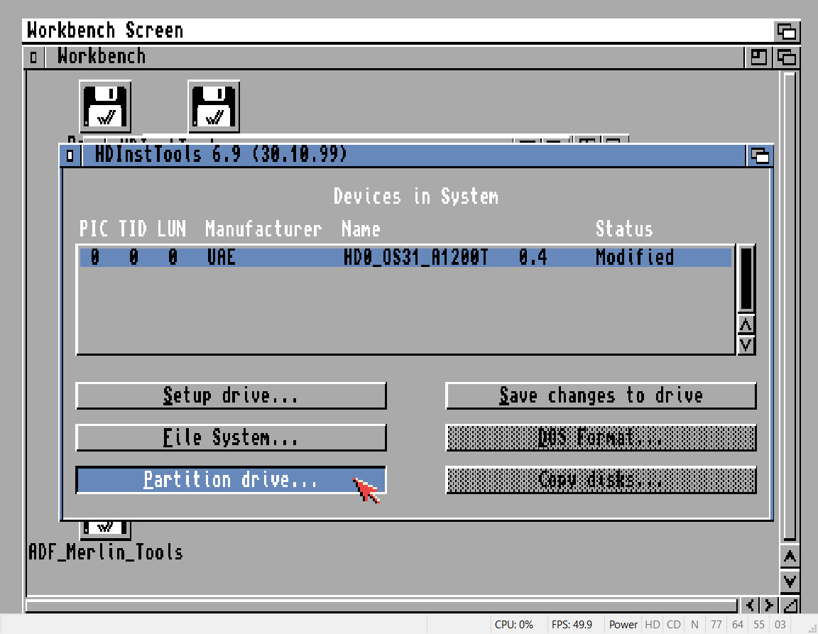Click the device list vertical scrollbar
The height and width of the screenshot is (634, 818).
pos(746,279)
